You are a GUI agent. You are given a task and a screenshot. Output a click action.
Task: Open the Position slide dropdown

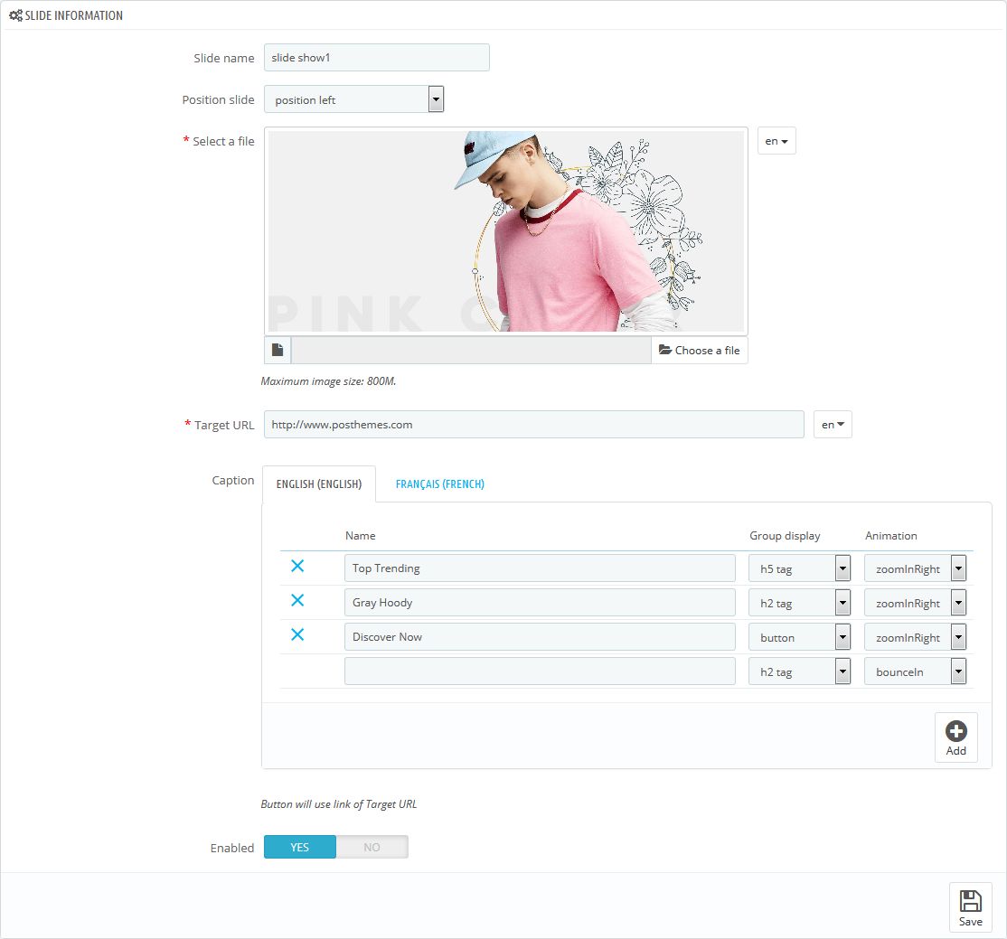353,99
